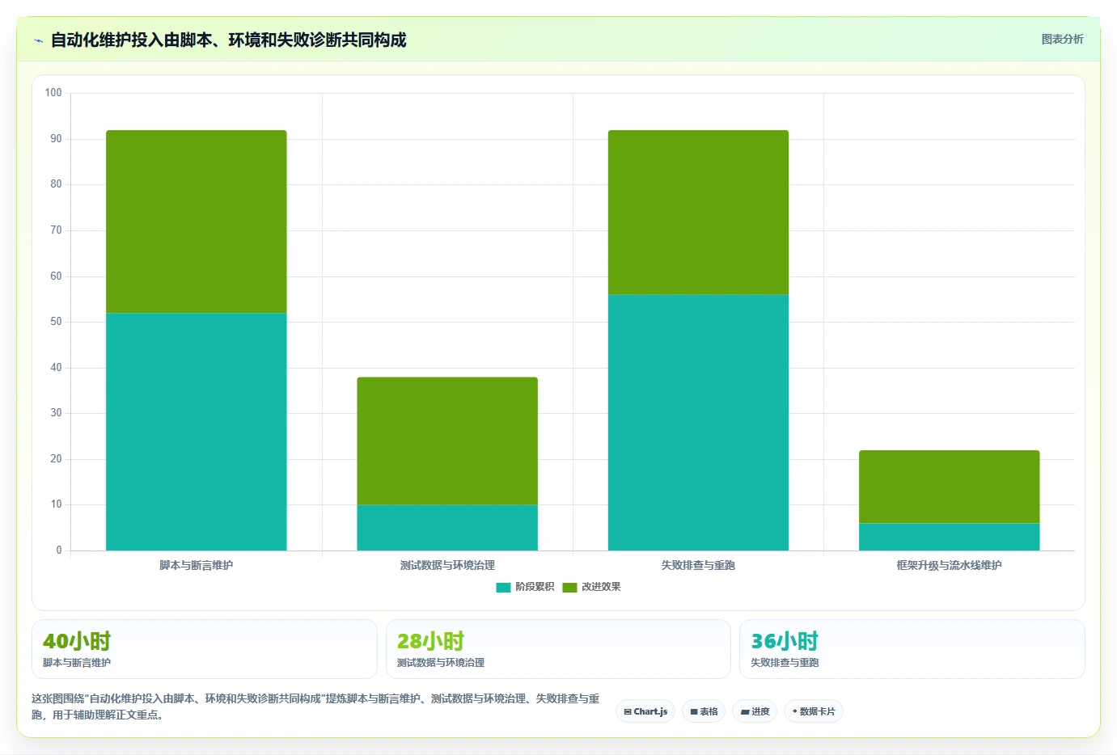Click the 框架升级与流水线维护 x-axis label
The width and height of the screenshot is (1117, 755).
click(949, 565)
